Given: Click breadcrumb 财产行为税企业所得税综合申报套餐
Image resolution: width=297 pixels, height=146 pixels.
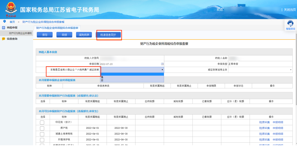Looking at the screenshot, I should click(43, 22).
